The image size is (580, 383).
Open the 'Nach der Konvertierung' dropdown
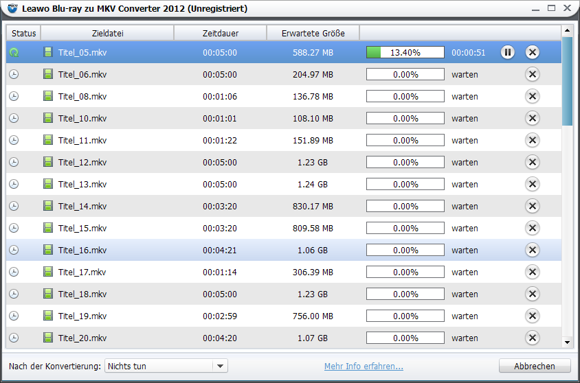219,366
